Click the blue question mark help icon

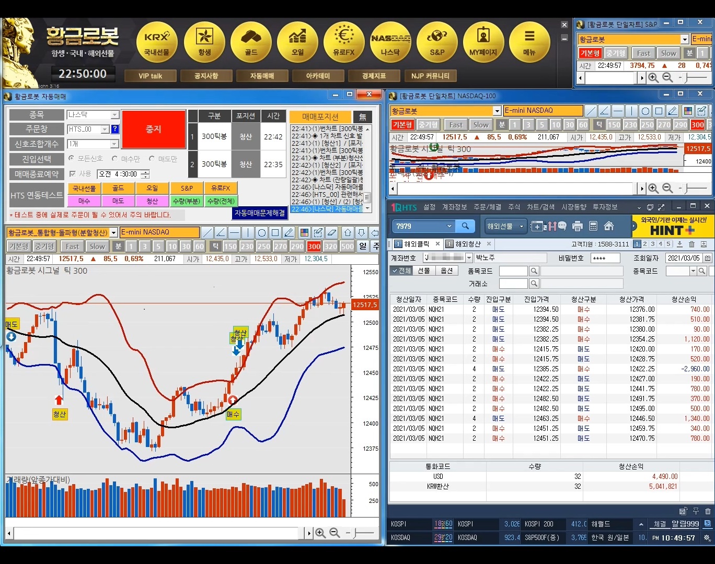[x=115, y=129]
